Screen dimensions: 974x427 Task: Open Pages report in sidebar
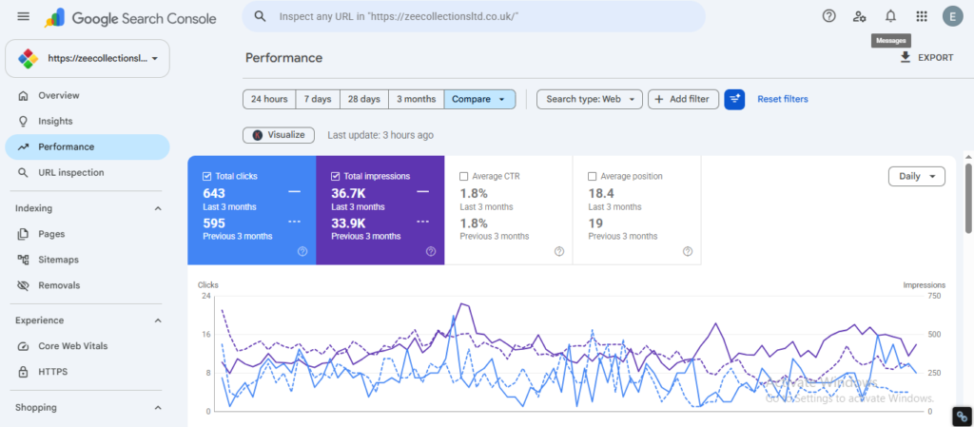pyautogui.click(x=87, y=234)
